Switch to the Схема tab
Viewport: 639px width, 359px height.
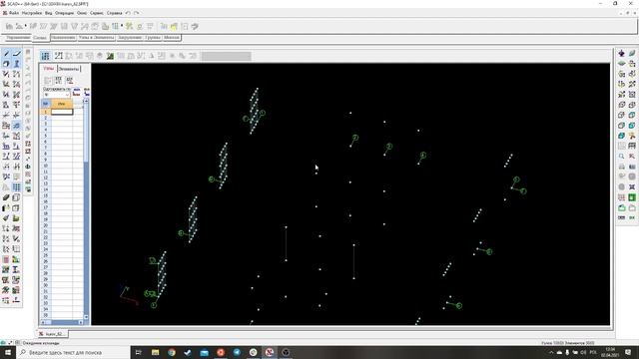click(x=40, y=38)
